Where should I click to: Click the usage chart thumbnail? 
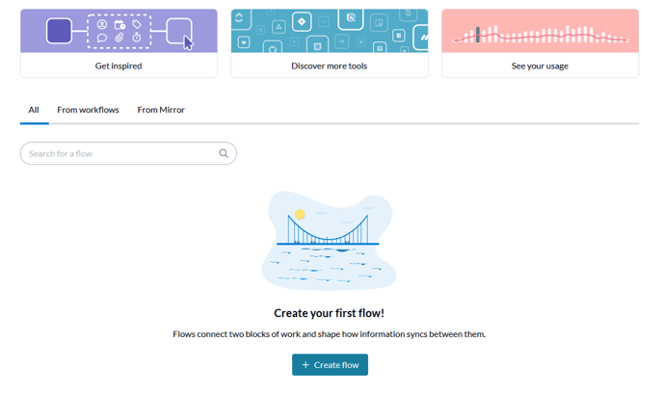[540, 31]
